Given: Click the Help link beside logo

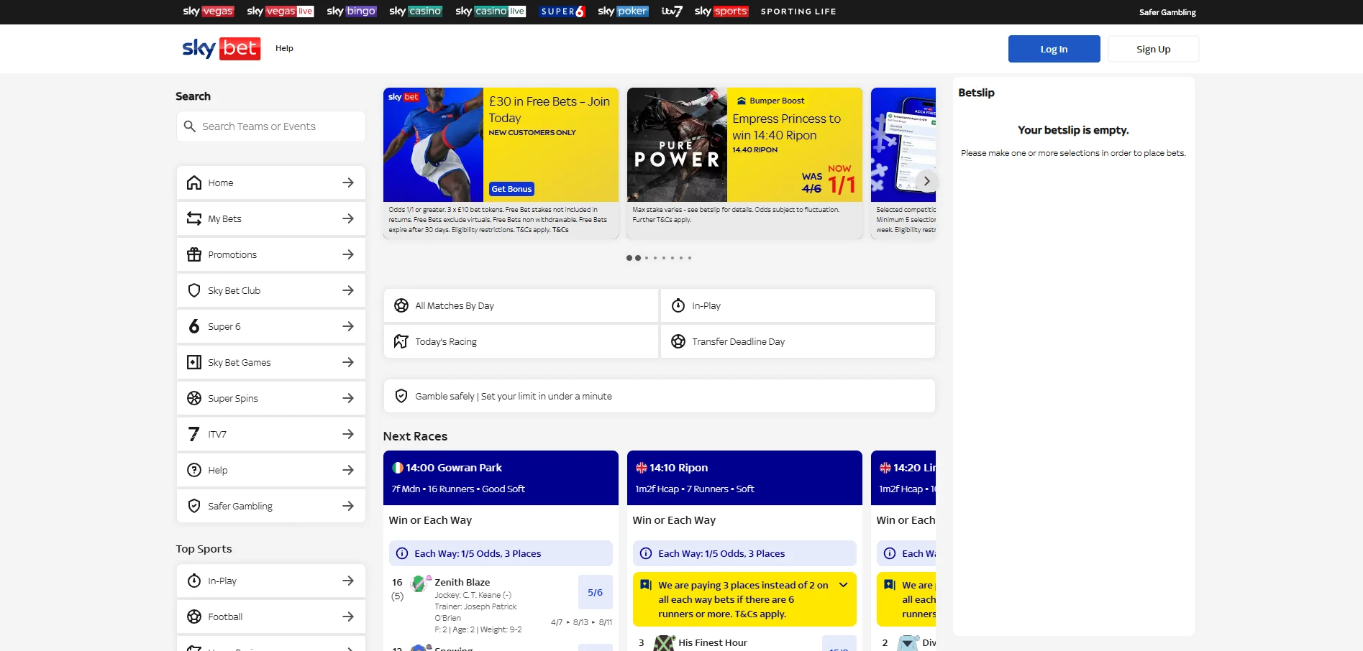Looking at the screenshot, I should click(284, 48).
